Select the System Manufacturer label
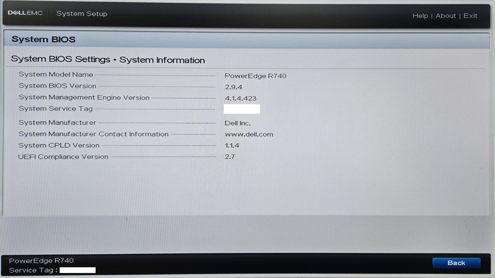Viewport: 495px width, 278px height. click(x=57, y=123)
